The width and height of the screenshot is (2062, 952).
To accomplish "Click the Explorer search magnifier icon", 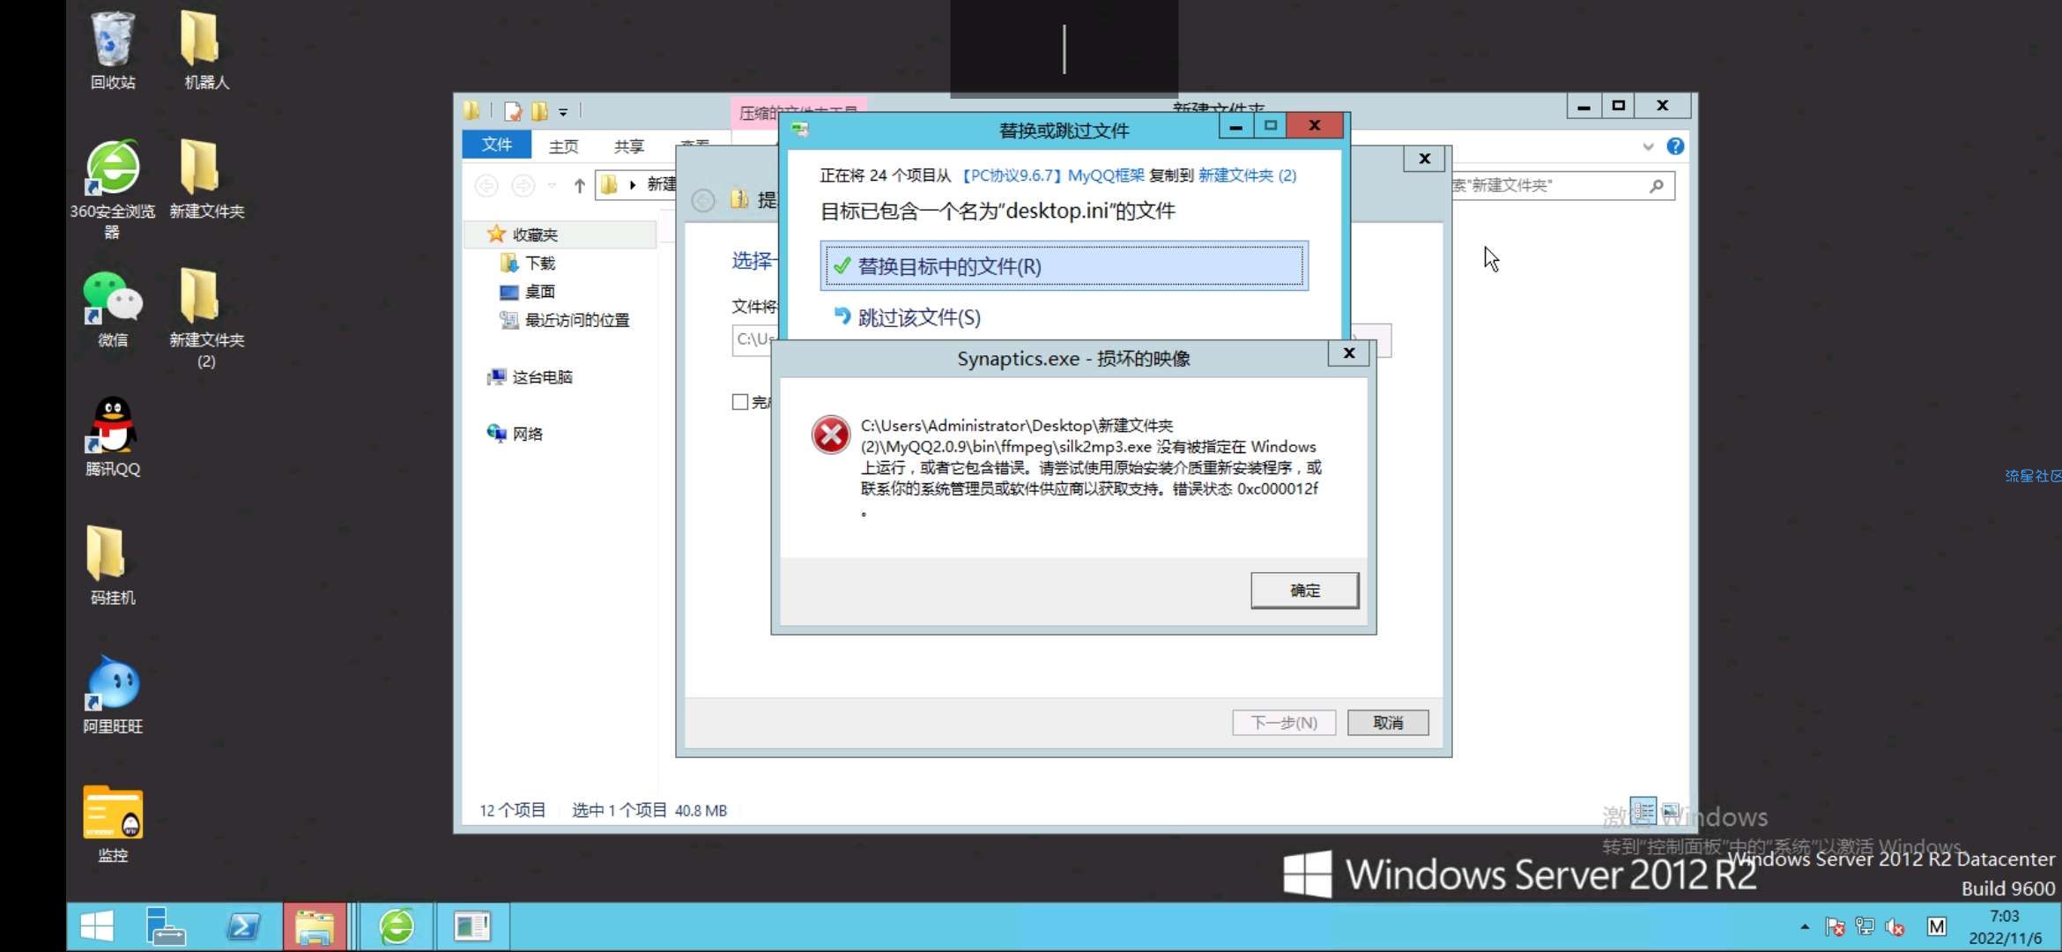I will [x=1657, y=186].
